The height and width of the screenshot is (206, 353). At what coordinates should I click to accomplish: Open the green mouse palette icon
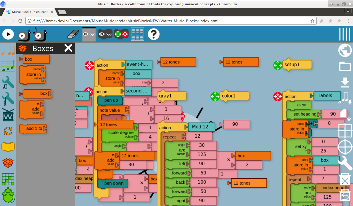tap(8, 195)
